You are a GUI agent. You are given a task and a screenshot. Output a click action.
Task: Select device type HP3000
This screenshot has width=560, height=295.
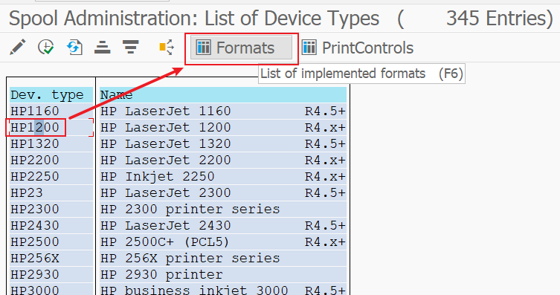(35, 290)
